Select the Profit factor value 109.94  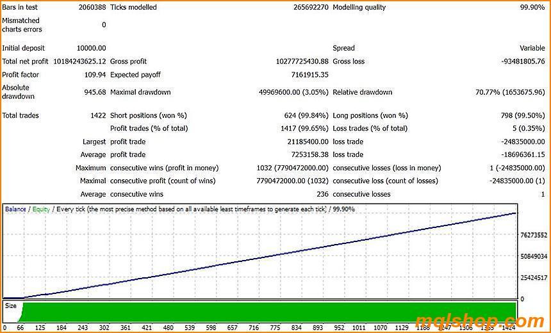pyautogui.click(x=95, y=75)
